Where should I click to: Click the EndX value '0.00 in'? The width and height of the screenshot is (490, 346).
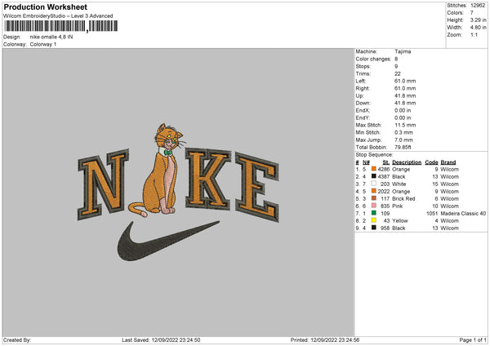click(x=403, y=110)
